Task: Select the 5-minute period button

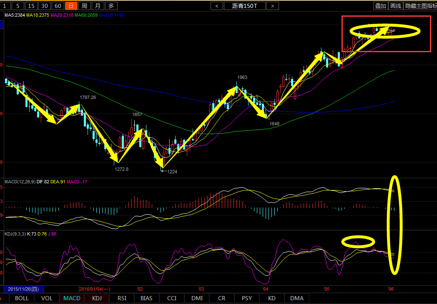Action: 18,6
